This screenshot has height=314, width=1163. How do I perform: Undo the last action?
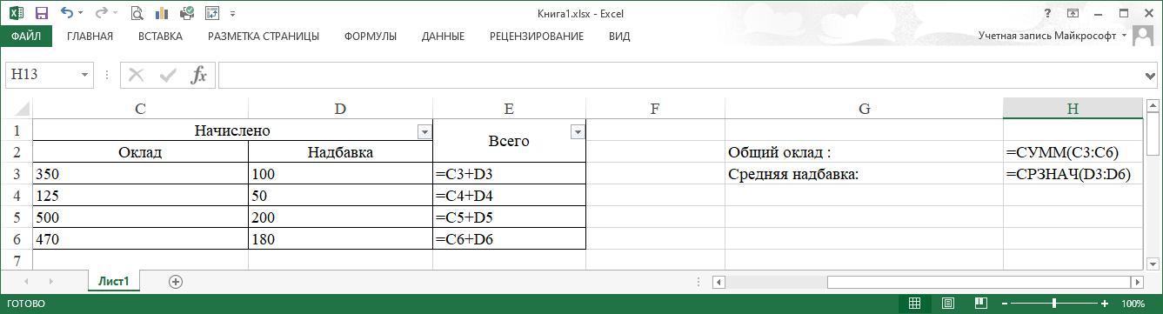pyautogui.click(x=68, y=13)
